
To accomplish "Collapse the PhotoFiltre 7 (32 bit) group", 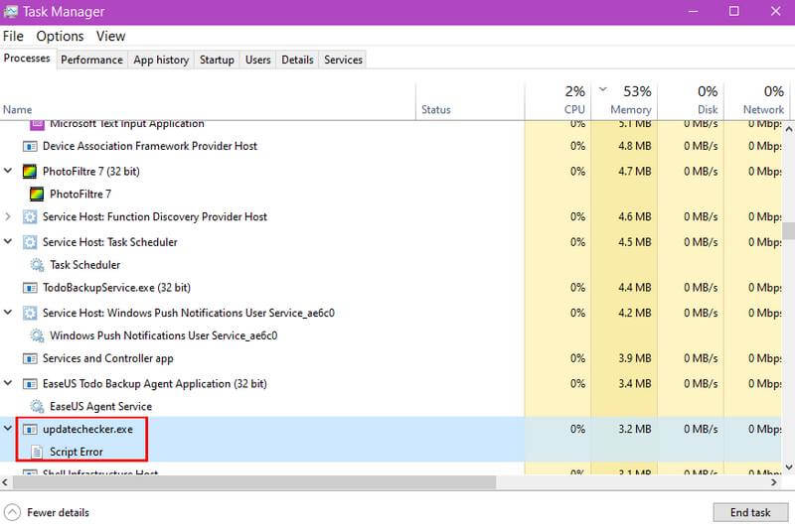I will [8, 171].
